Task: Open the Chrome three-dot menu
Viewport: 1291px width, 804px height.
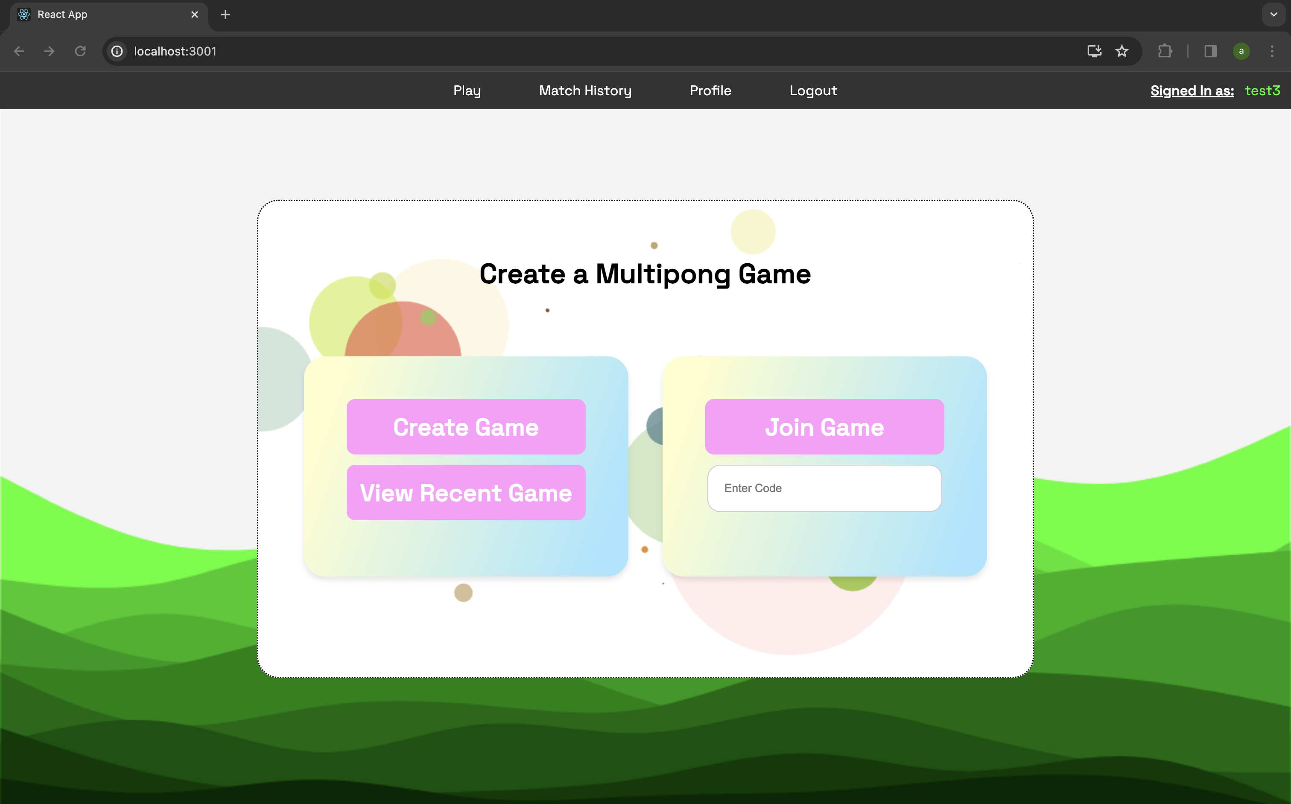Action: click(1272, 51)
